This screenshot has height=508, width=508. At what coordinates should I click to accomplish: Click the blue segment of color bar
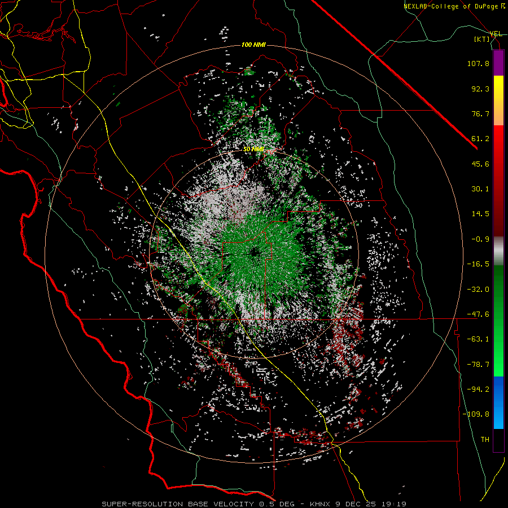coord(498,402)
